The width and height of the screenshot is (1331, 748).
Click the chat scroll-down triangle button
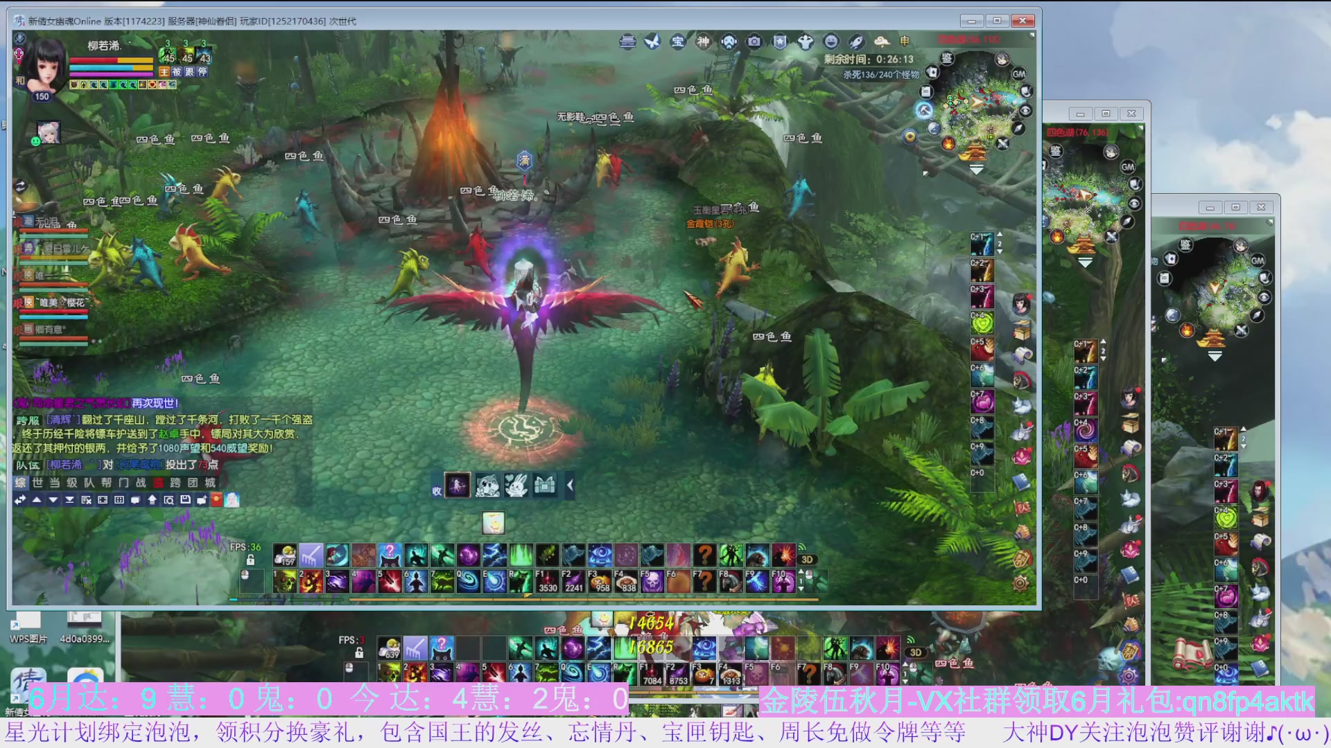click(53, 500)
